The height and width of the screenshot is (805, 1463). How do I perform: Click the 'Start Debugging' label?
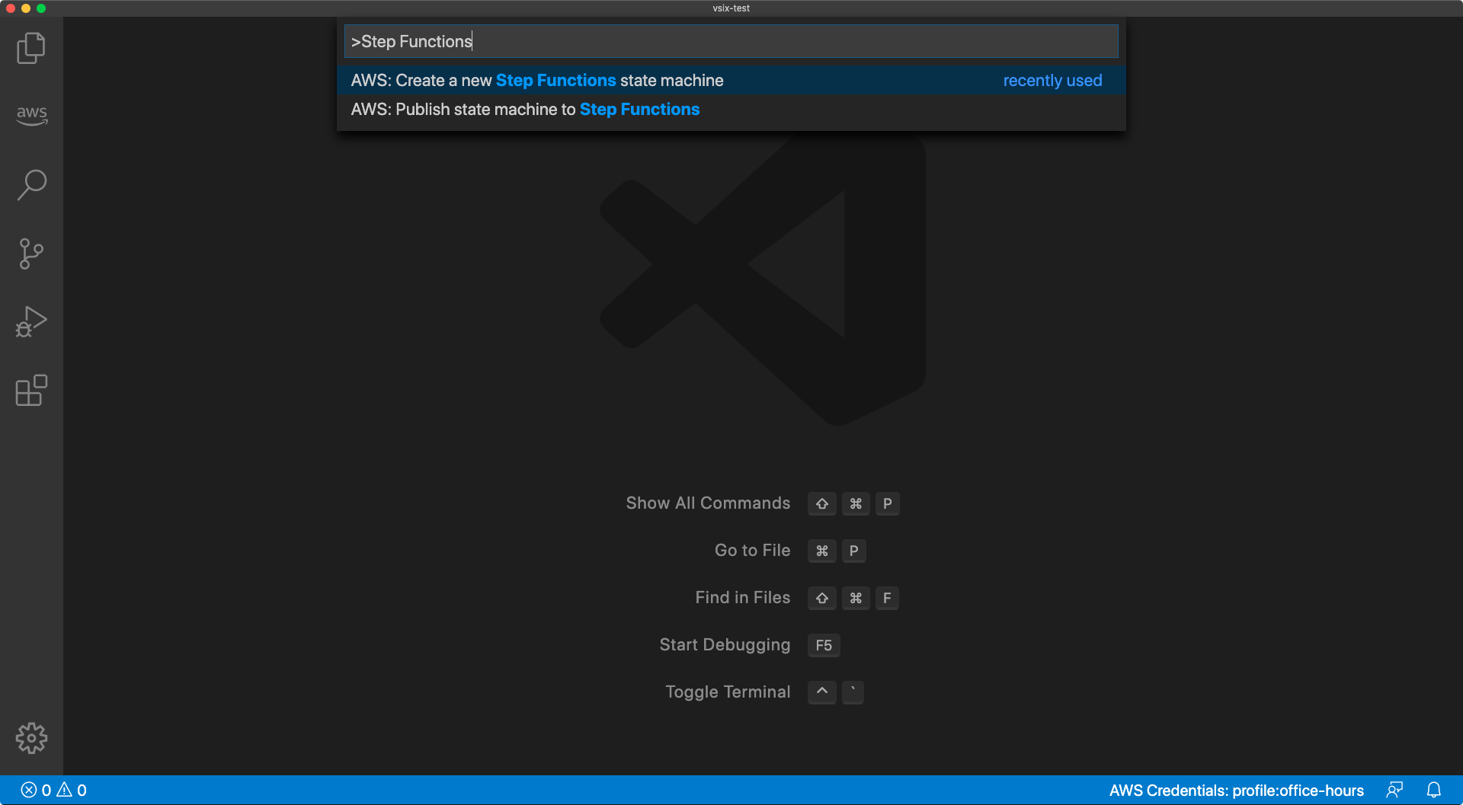(725, 645)
